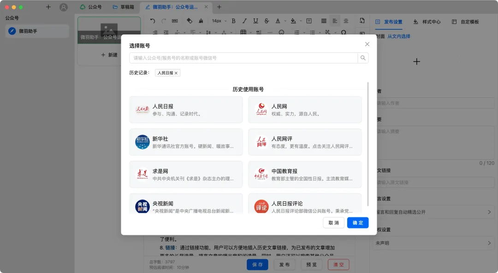Click the 取消 button

pos(333,222)
